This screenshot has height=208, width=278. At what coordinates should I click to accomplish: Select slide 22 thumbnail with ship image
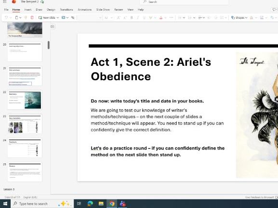click(25, 100)
